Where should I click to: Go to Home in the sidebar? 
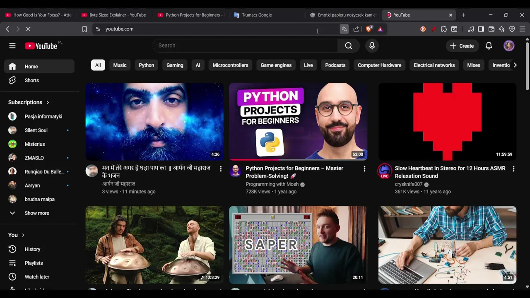tap(39, 67)
